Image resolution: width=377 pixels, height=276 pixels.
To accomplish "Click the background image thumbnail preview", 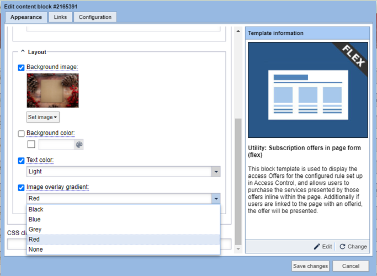I will (x=52, y=91).
